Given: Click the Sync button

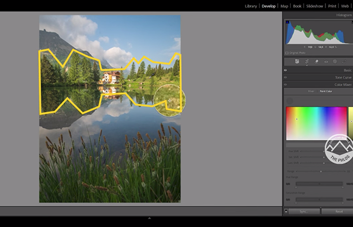Looking at the screenshot, I should [304, 212].
